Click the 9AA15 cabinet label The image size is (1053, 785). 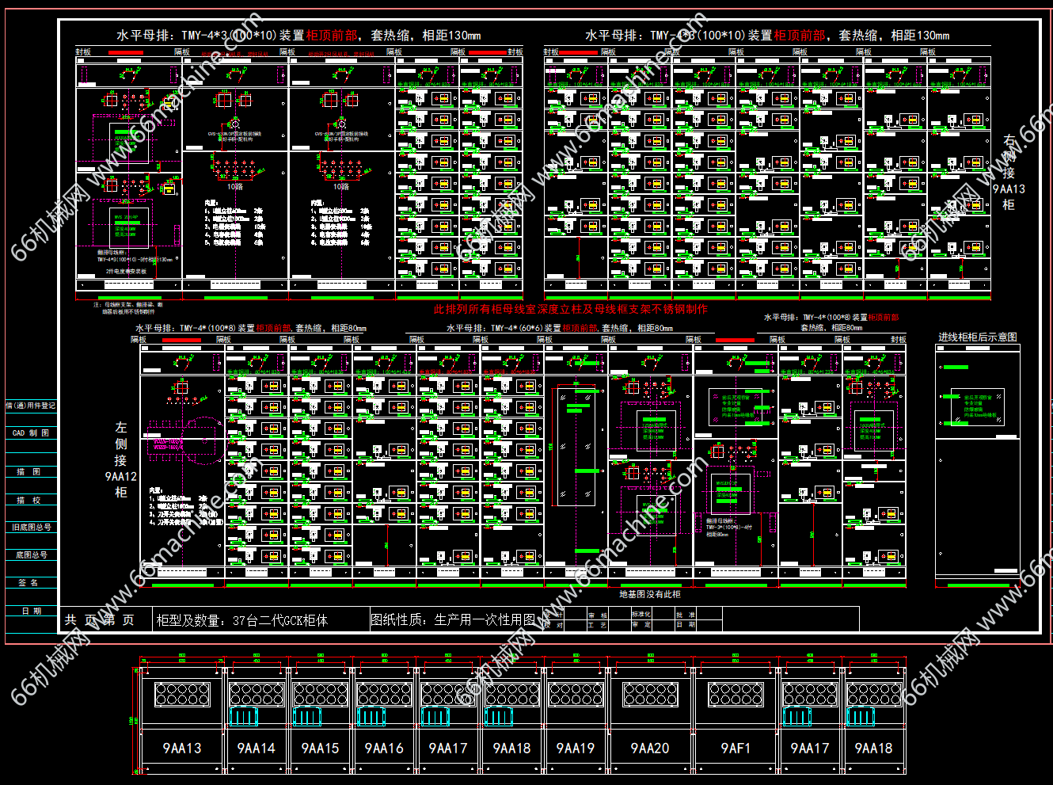click(320, 748)
